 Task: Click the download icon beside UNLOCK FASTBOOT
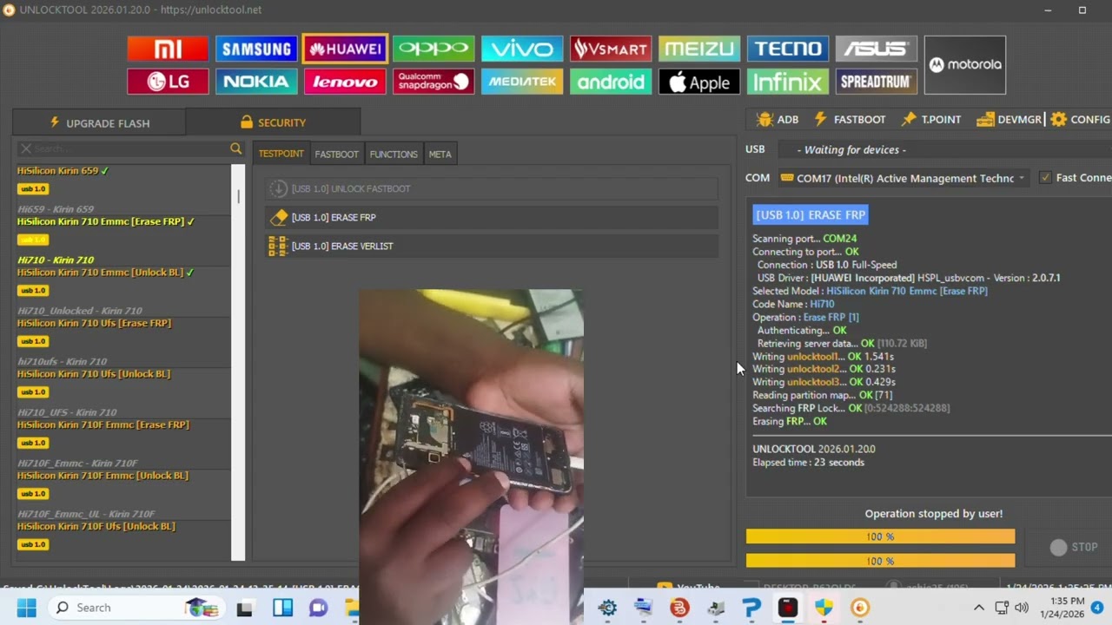pyautogui.click(x=278, y=188)
